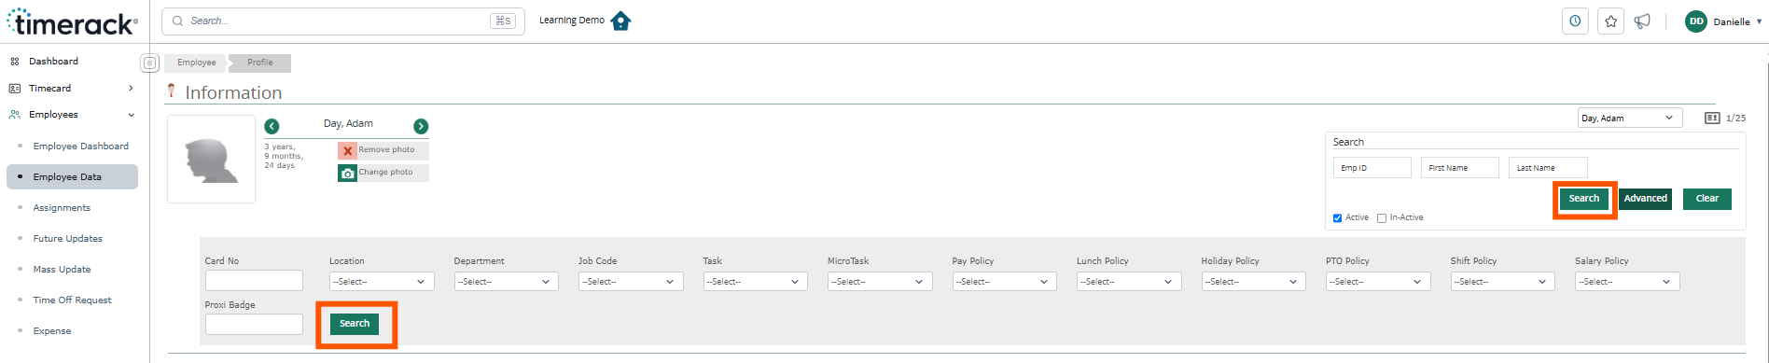Viewport: 1769px width, 363px height.
Task: Click the Advanced search button
Action: (1645, 199)
